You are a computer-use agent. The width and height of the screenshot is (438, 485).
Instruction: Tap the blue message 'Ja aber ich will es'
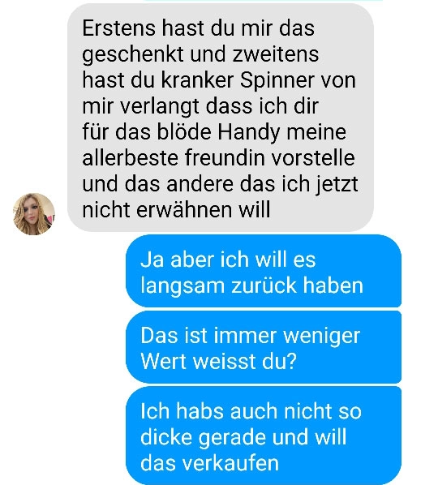[264, 271]
